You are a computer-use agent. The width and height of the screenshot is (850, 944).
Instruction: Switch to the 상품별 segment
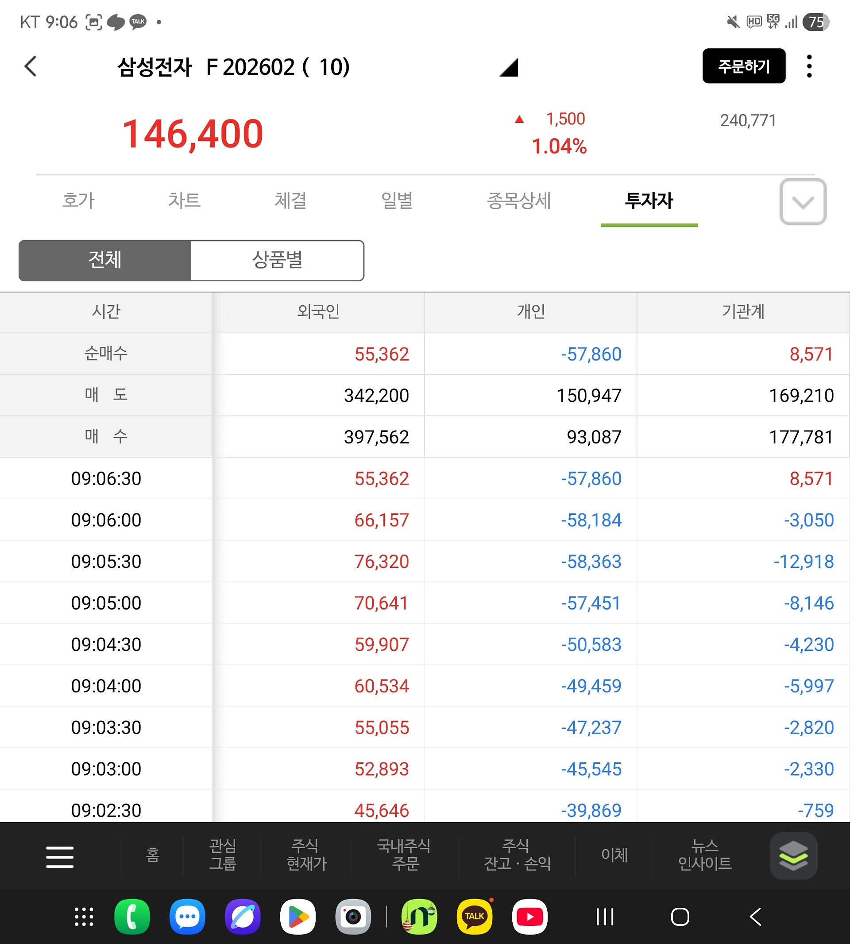(278, 260)
